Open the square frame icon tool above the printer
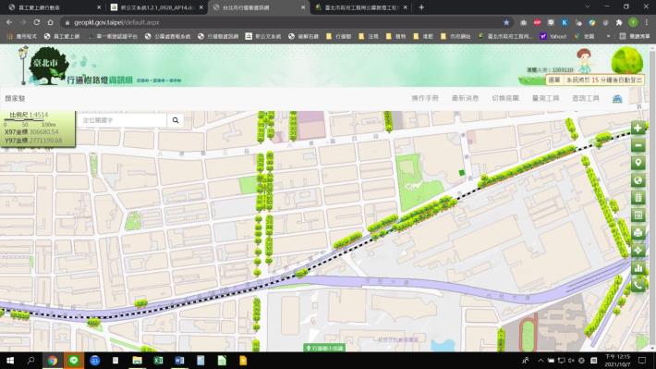Image resolution: width=656 pixels, height=369 pixels. click(638, 215)
